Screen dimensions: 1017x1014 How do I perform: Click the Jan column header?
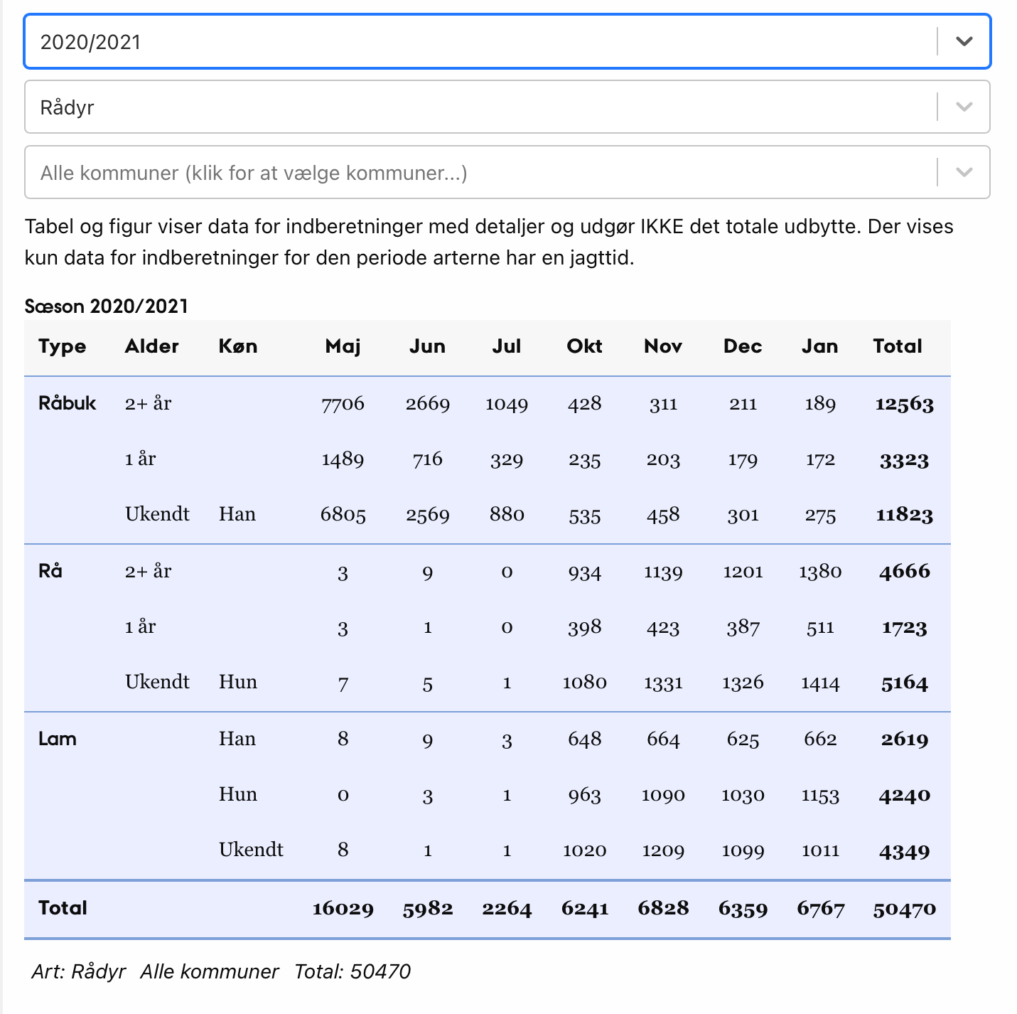[x=819, y=346]
